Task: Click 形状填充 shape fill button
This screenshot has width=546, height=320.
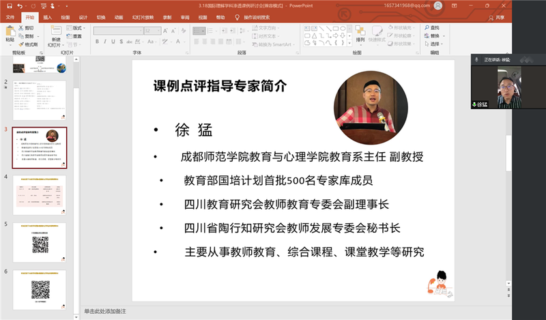Action: tap(401, 27)
